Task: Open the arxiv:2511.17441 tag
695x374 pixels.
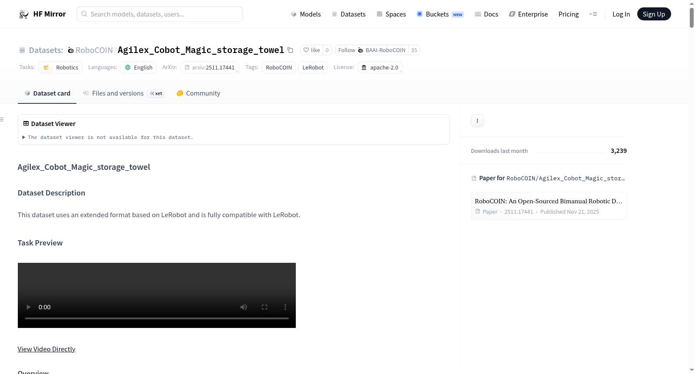Action: (x=210, y=67)
